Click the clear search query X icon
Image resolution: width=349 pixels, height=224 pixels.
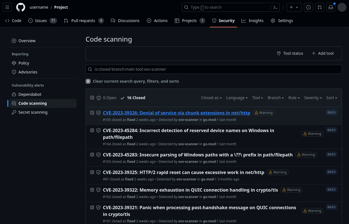[x=88, y=81]
